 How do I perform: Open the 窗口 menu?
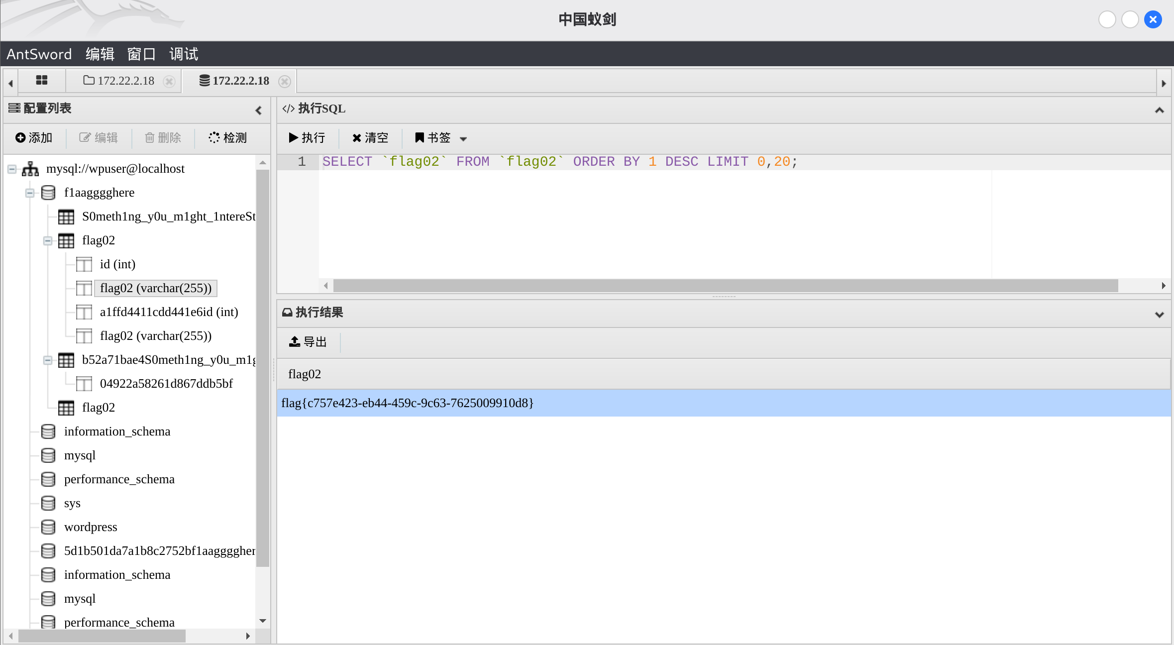(141, 54)
